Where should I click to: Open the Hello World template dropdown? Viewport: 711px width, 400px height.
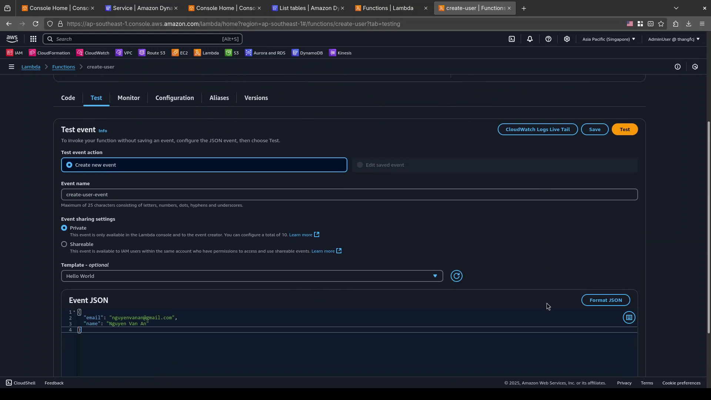click(252, 276)
